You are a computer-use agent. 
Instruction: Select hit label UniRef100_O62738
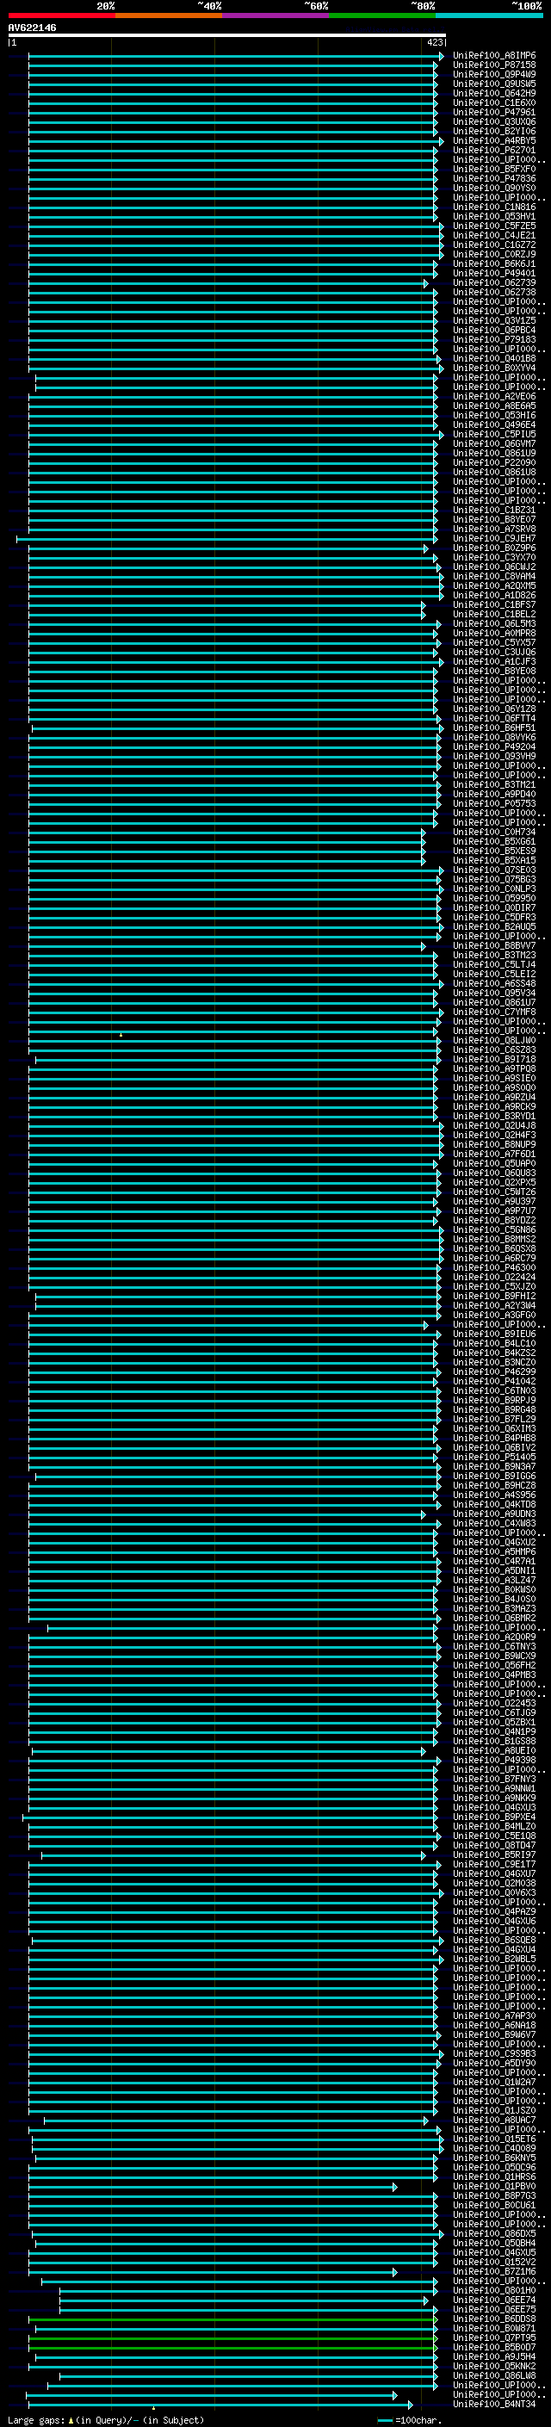[494, 292]
